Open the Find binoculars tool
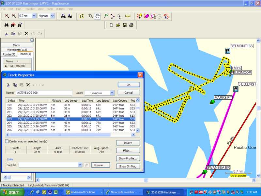261x196 pixels. tap(7, 24)
